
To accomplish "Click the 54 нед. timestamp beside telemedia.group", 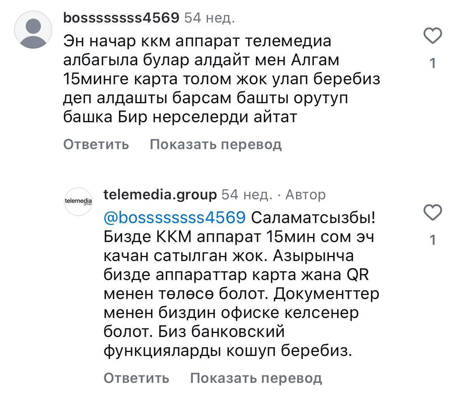I will coord(247,195).
